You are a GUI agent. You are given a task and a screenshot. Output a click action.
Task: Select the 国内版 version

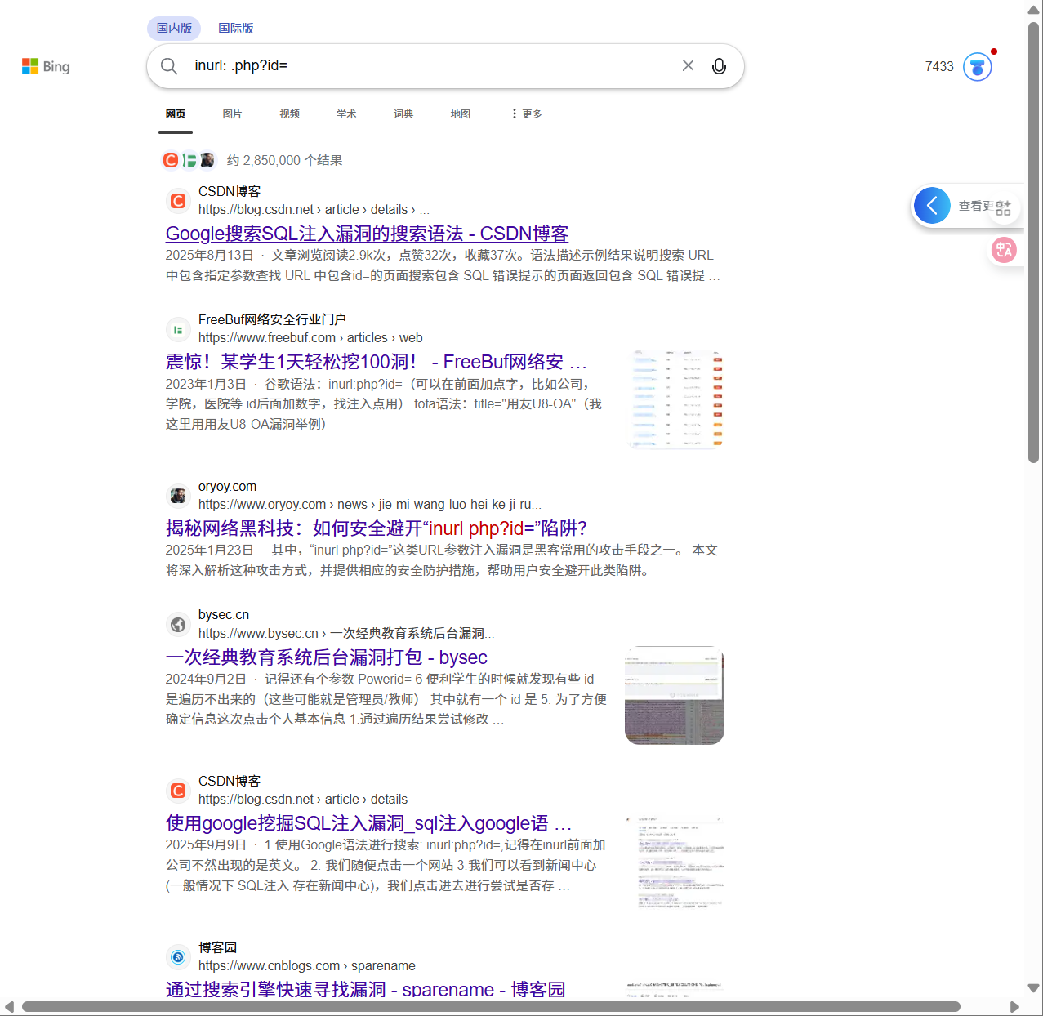pyautogui.click(x=173, y=28)
